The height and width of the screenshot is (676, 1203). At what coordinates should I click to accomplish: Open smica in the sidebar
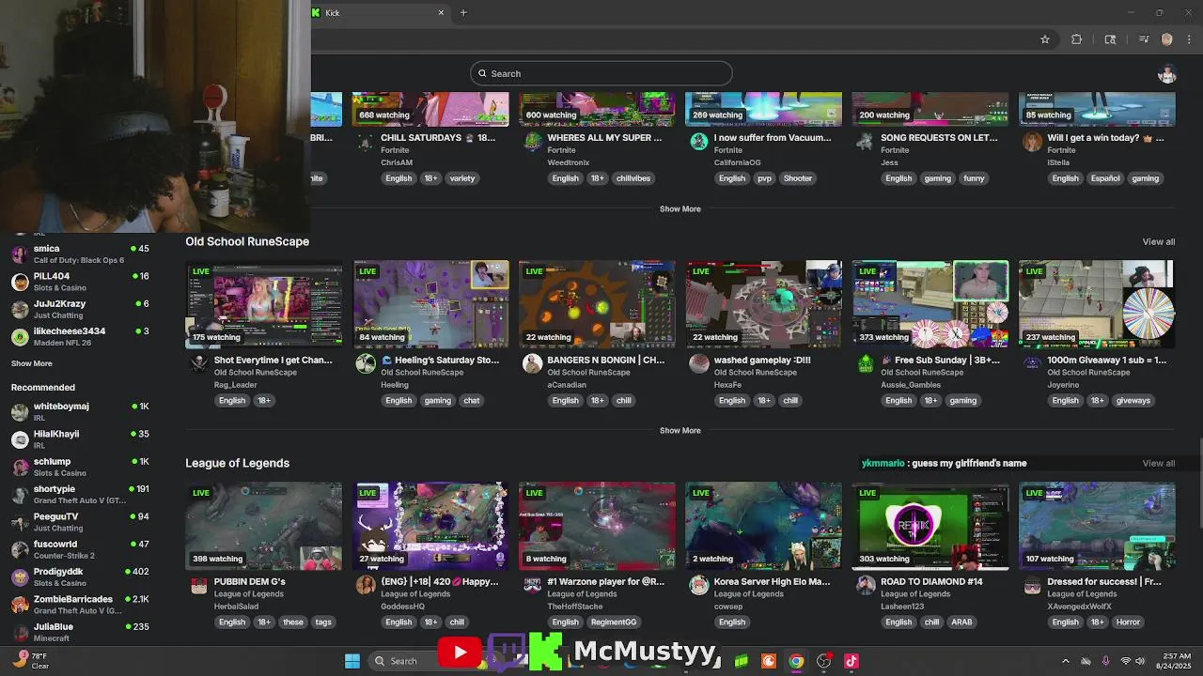(x=80, y=254)
